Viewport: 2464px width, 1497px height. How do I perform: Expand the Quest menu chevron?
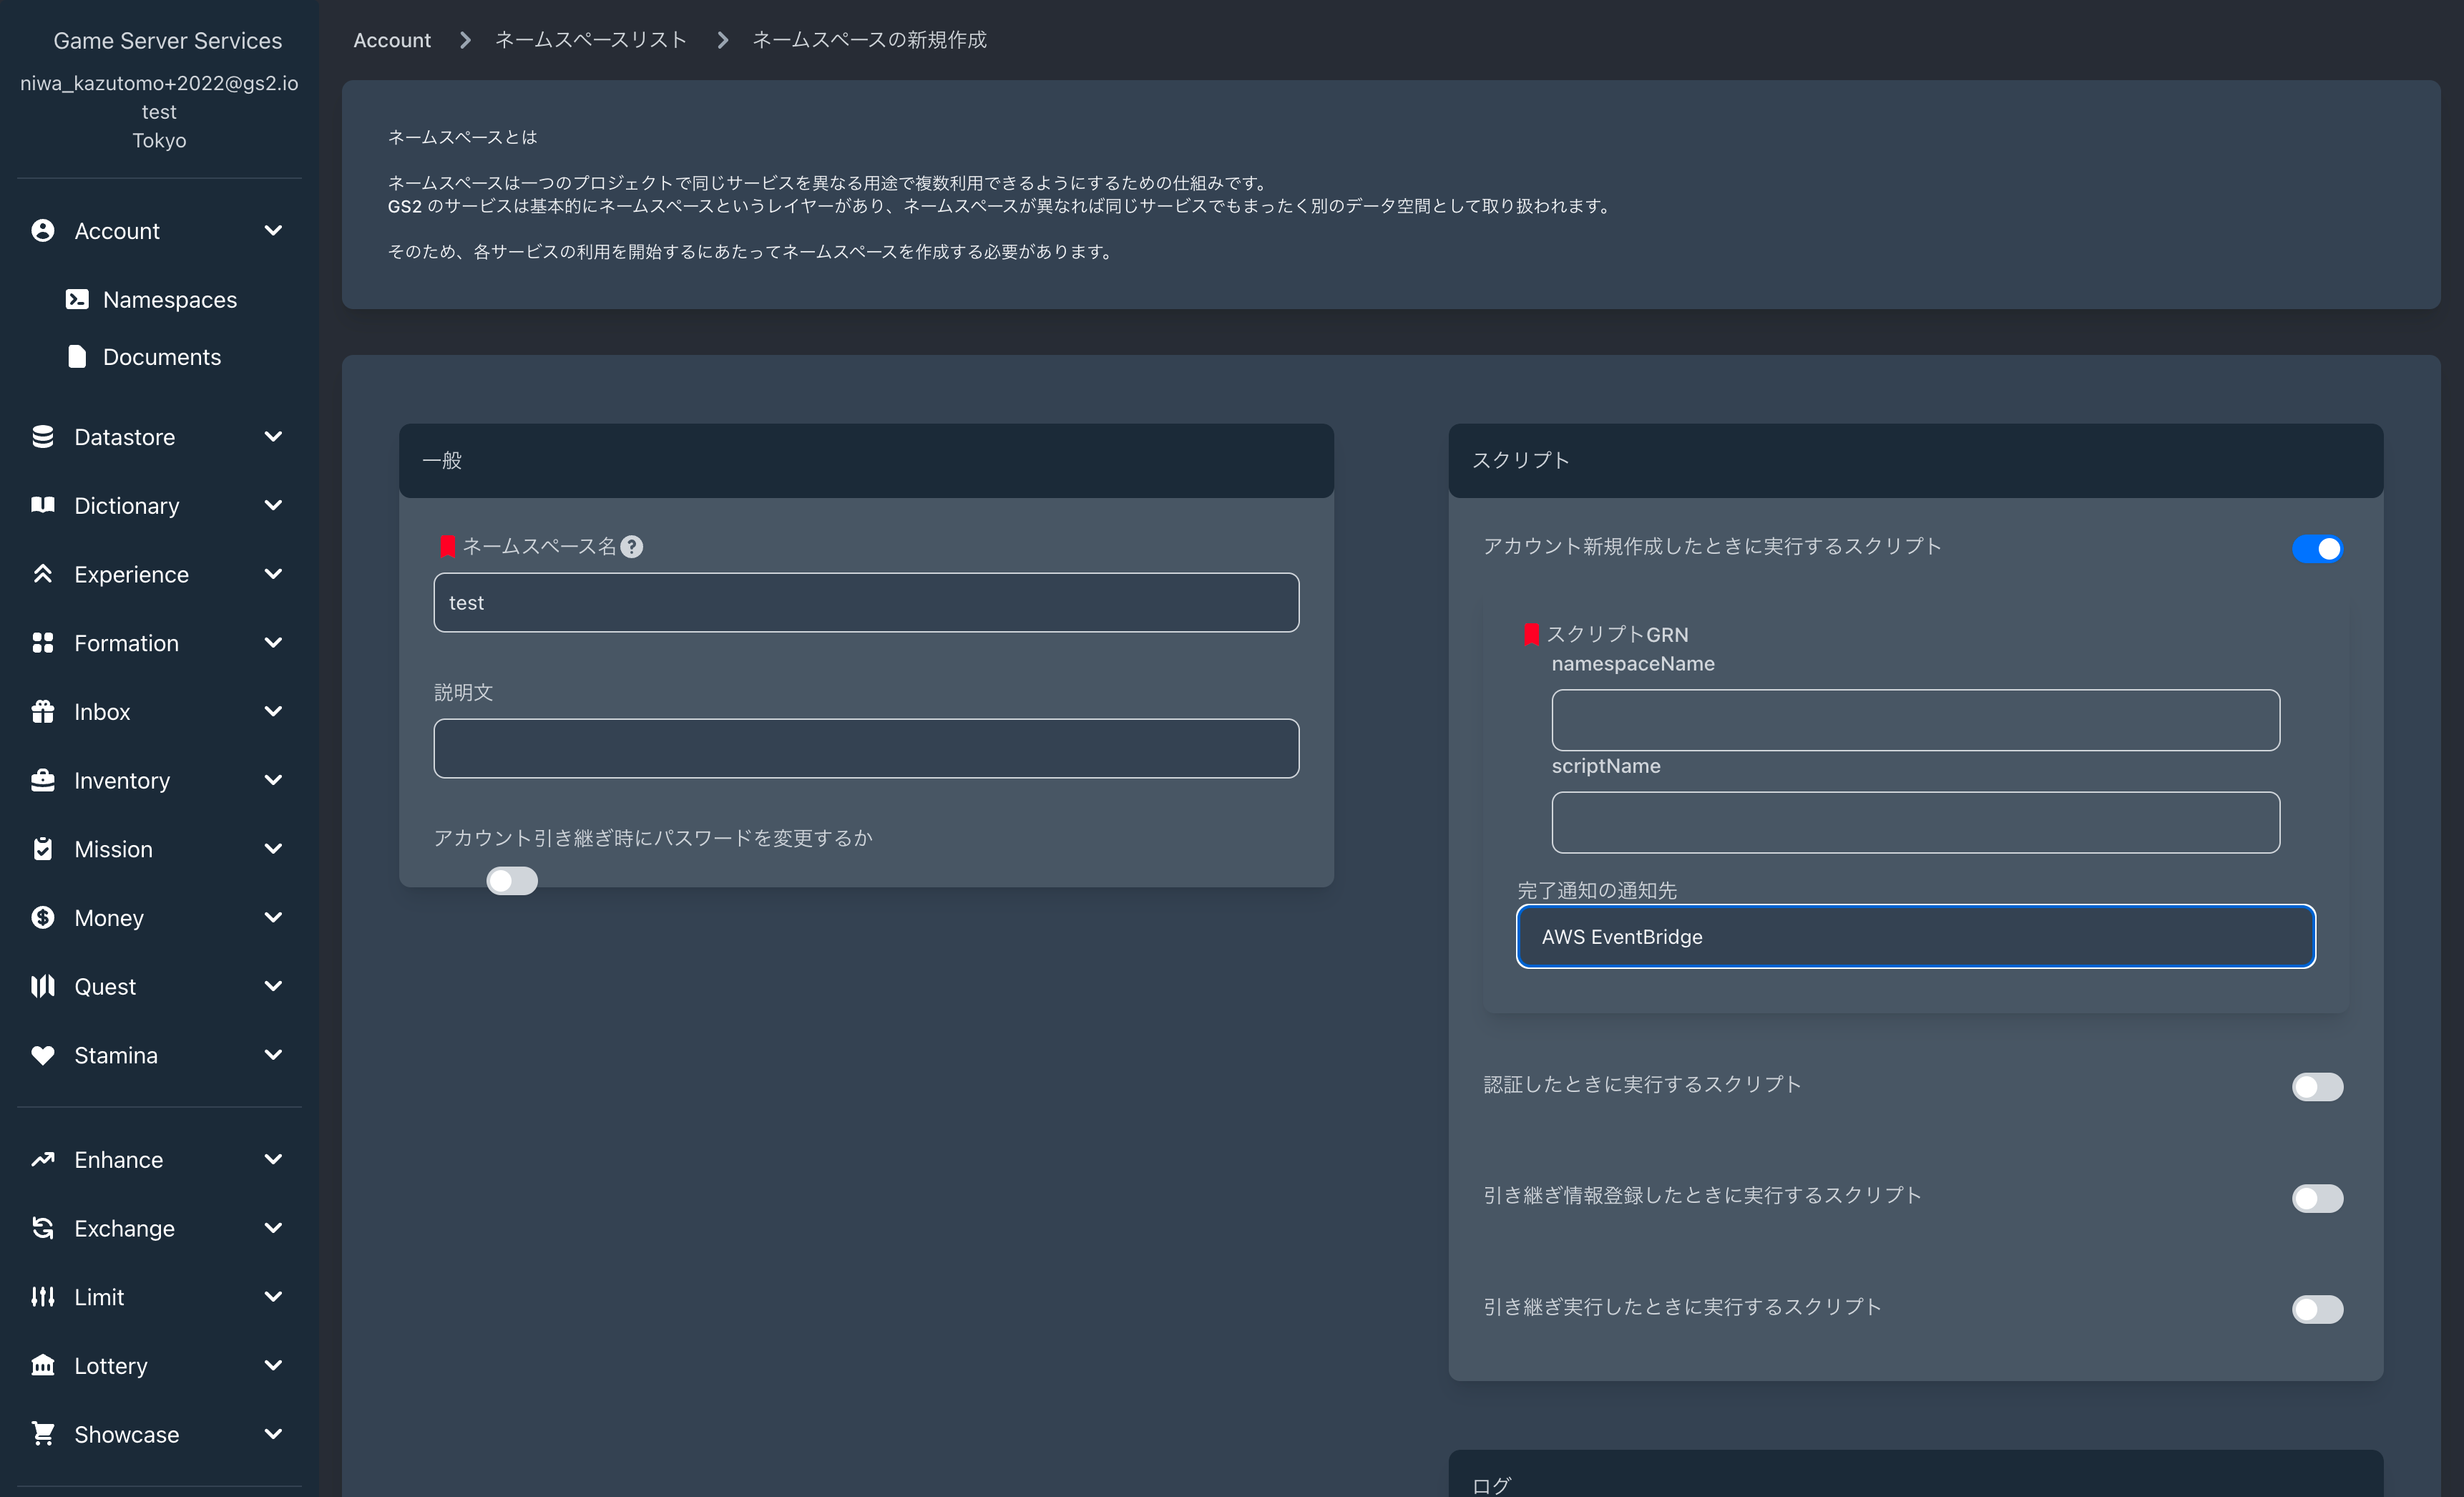click(x=273, y=986)
